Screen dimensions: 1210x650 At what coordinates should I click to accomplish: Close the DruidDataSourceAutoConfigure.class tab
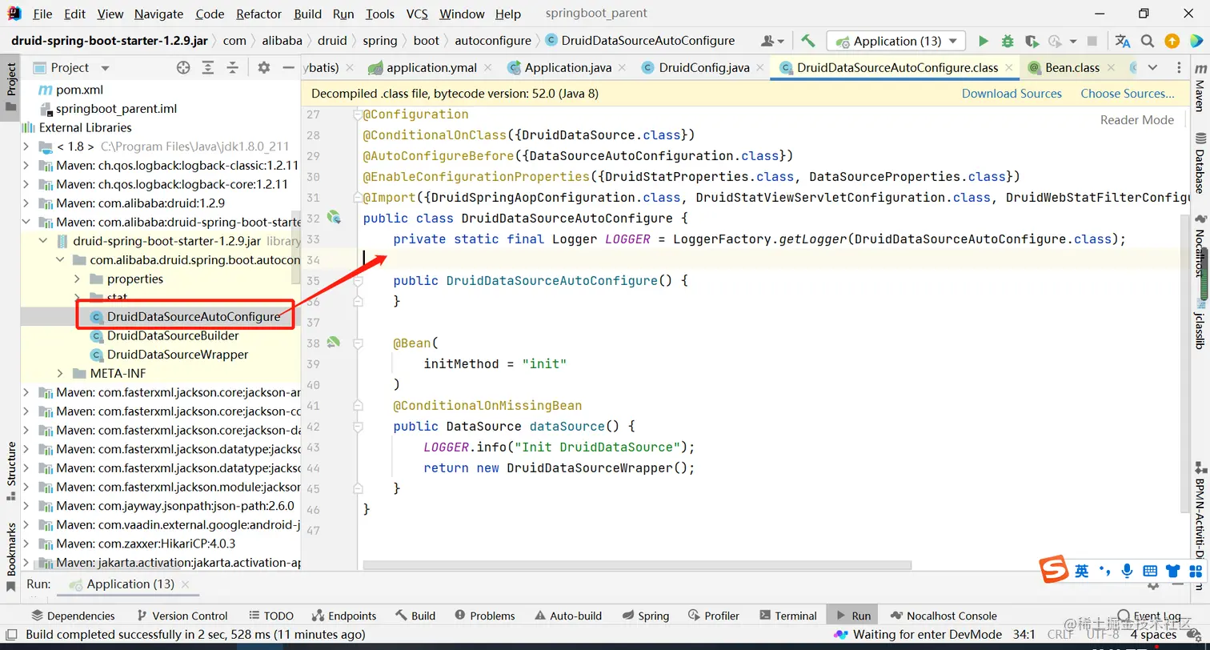1008,68
